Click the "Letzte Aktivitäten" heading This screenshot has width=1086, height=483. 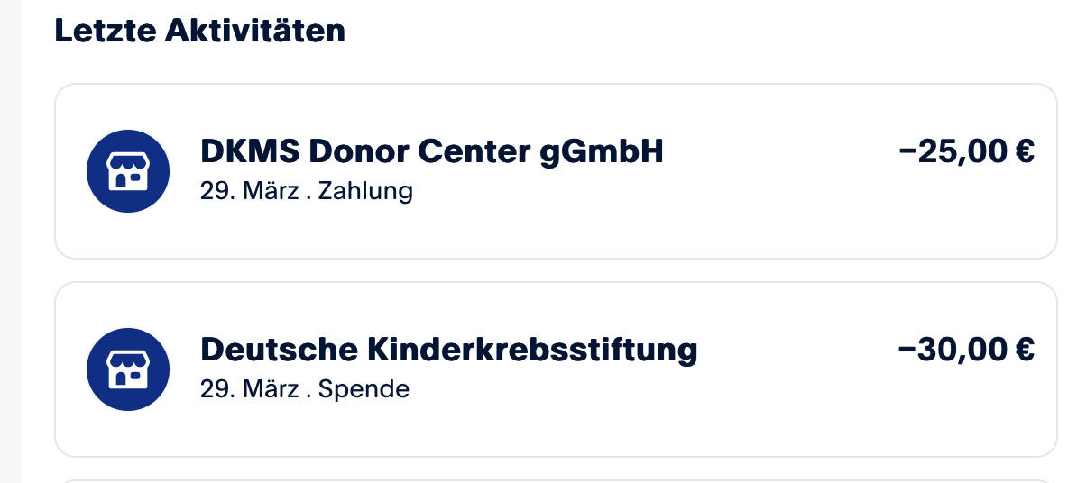(200, 31)
